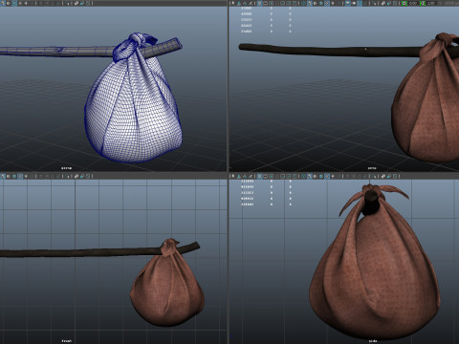Viewport: 459px width, 344px height.
Task: Open Bookmarks icon in top-right persp panel toolbar
Action: click(x=251, y=3)
